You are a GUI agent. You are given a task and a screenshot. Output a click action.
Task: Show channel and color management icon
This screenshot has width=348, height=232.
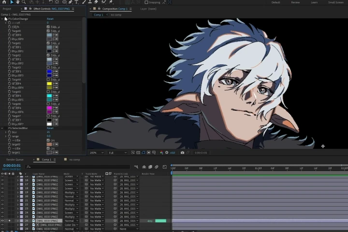point(161,153)
